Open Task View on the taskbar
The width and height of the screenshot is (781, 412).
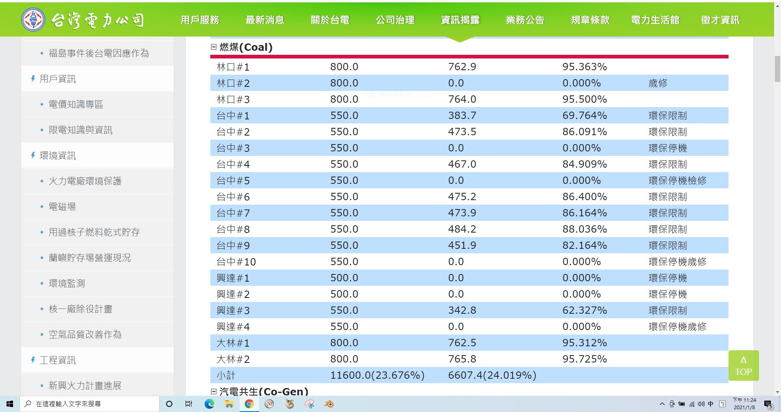189,404
